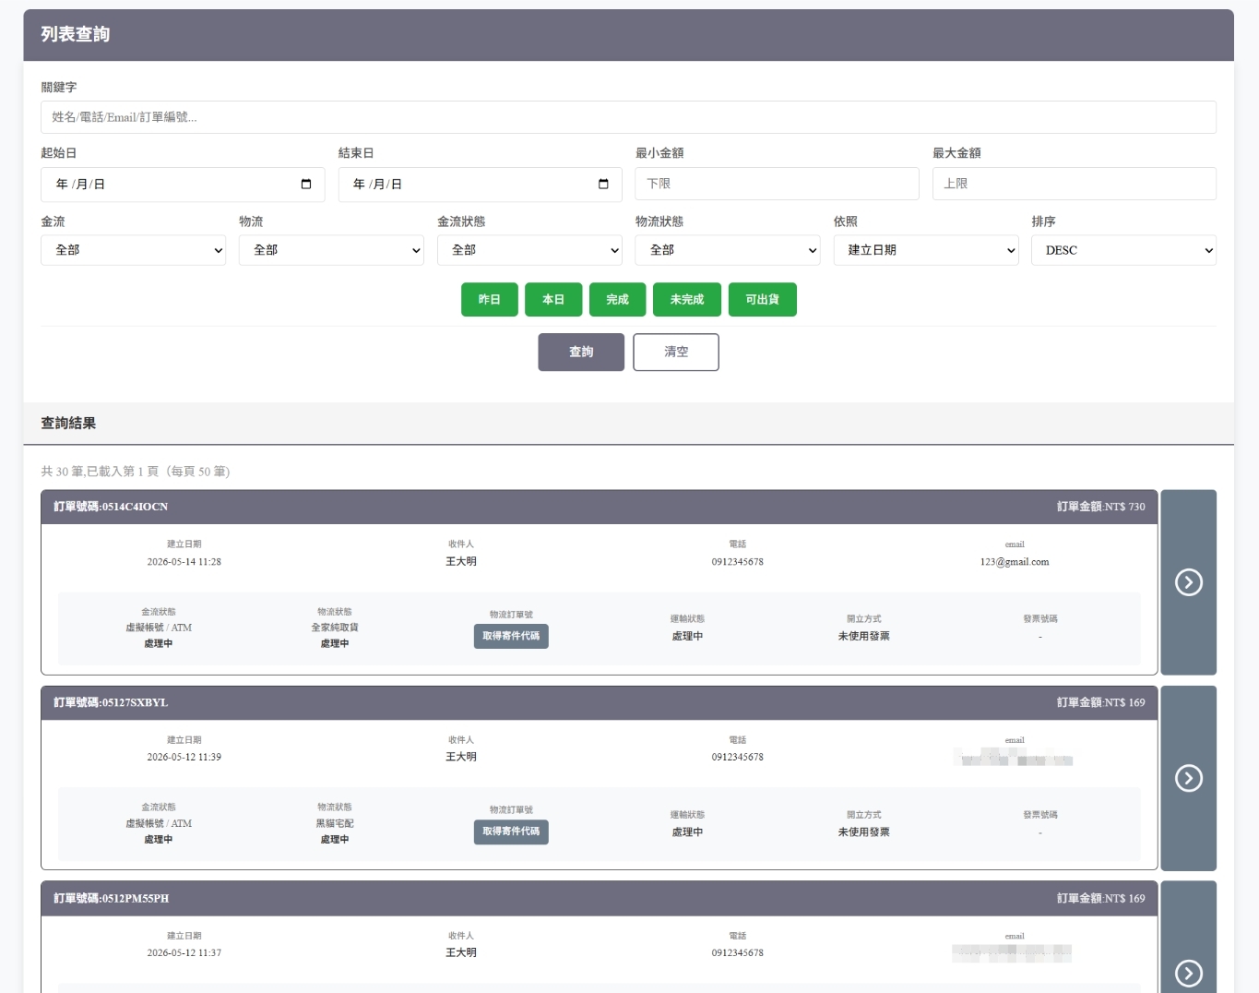Click the 起始日 date field
The image size is (1259, 993).
point(183,184)
